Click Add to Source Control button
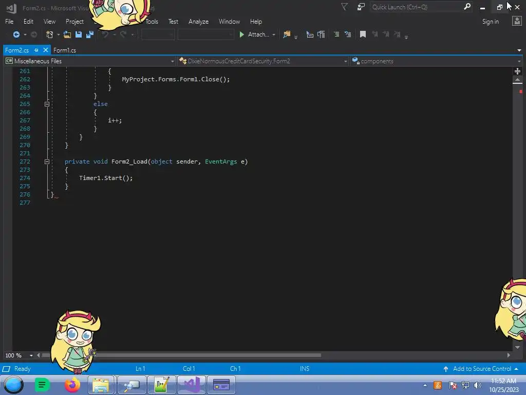The height and width of the screenshot is (395, 526). [481, 369]
